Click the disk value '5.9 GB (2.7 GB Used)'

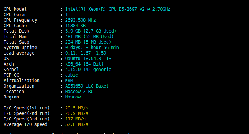tap(91, 31)
